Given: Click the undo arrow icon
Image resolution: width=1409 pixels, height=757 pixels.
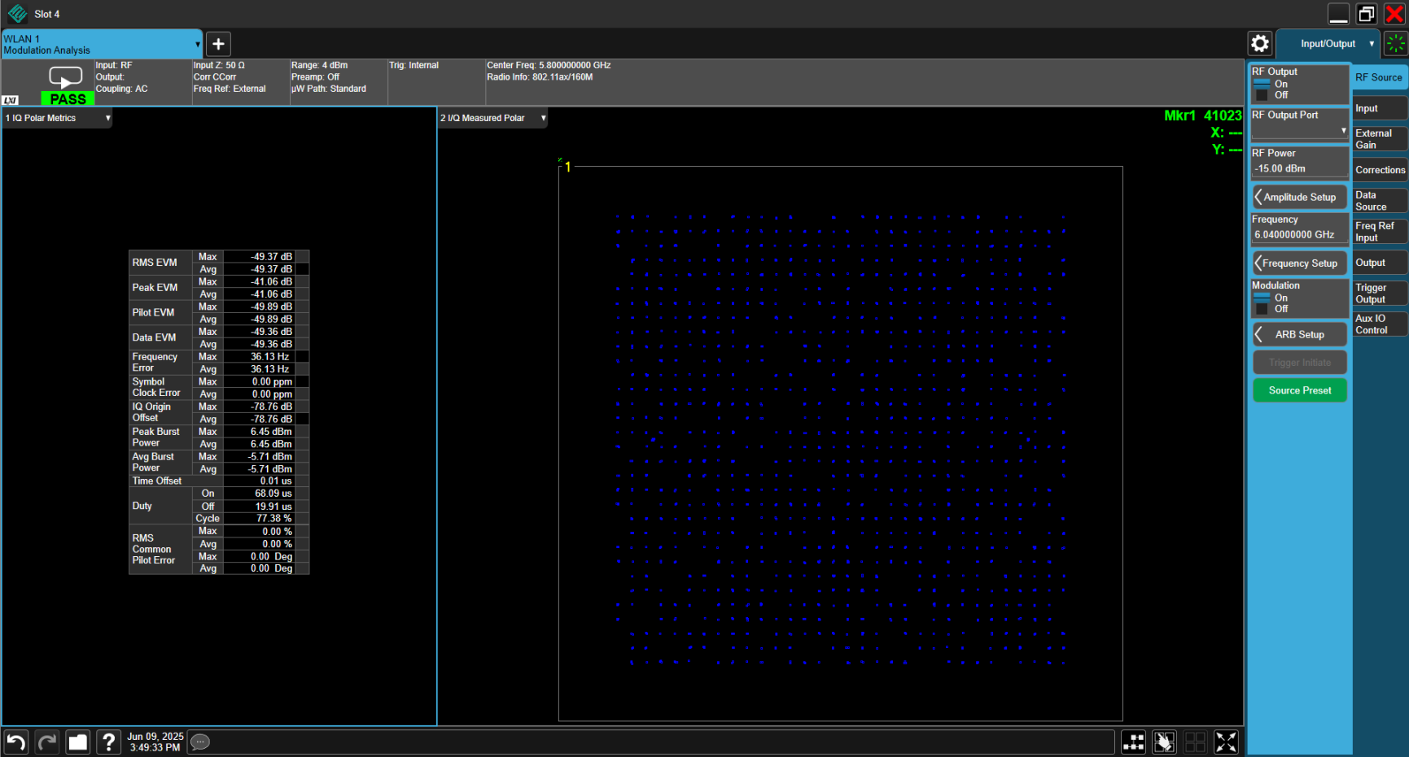Looking at the screenshot, I should point(16,742).
